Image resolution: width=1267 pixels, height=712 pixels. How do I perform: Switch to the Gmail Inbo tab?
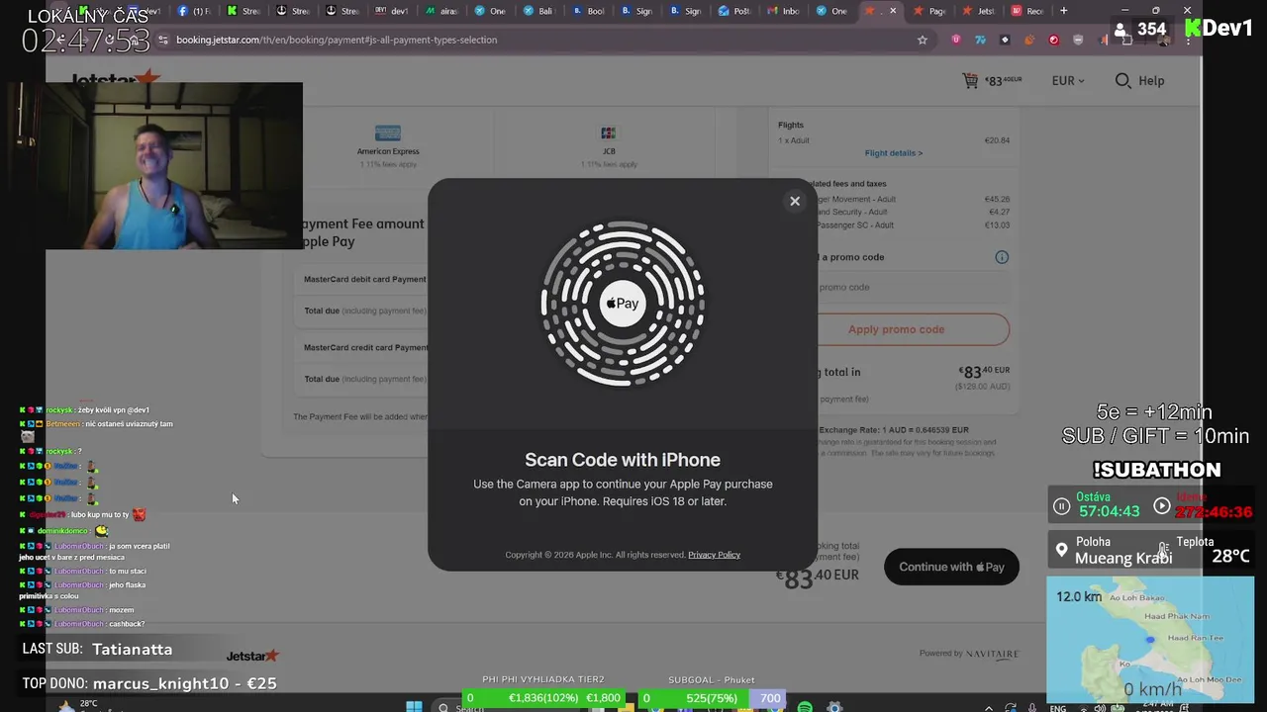[784, 11]
